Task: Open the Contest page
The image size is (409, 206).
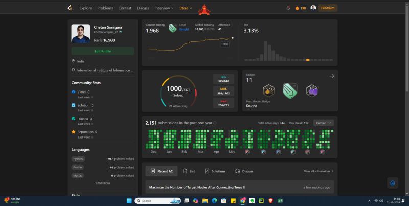Action: (x=125, y=8)
